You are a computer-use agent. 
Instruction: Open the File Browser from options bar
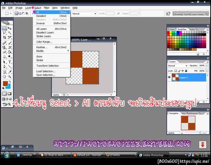point(168,14)
